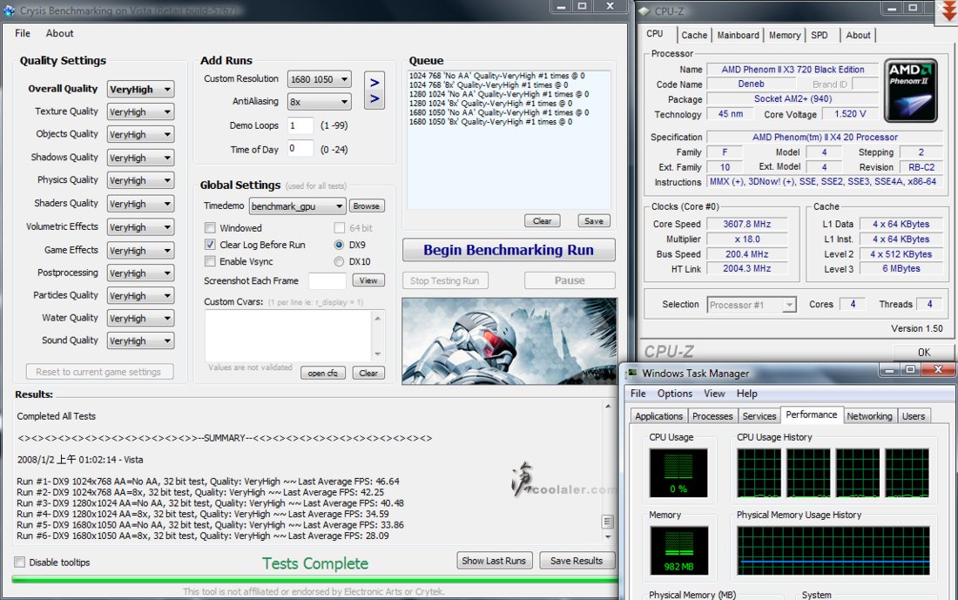This screenshot has height=600, width=958.
Task: Open the Custom Resolution dropdown
Action: pos(319,79)
